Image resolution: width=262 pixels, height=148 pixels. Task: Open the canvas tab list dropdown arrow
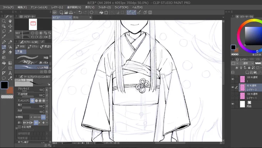pos(223,17)
